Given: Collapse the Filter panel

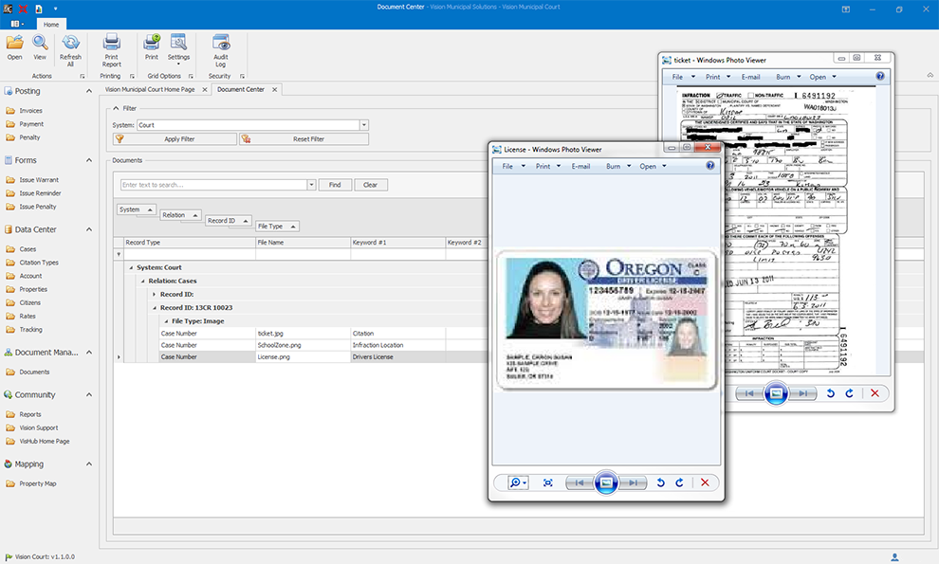Looking at the screenshot, I should click(x=116, y=108).
